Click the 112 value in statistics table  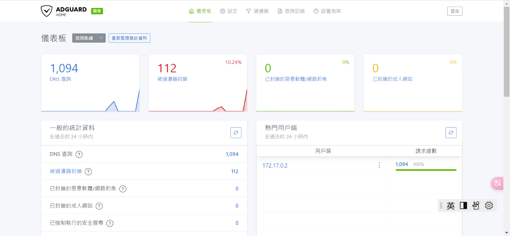(x=235, y=171)
